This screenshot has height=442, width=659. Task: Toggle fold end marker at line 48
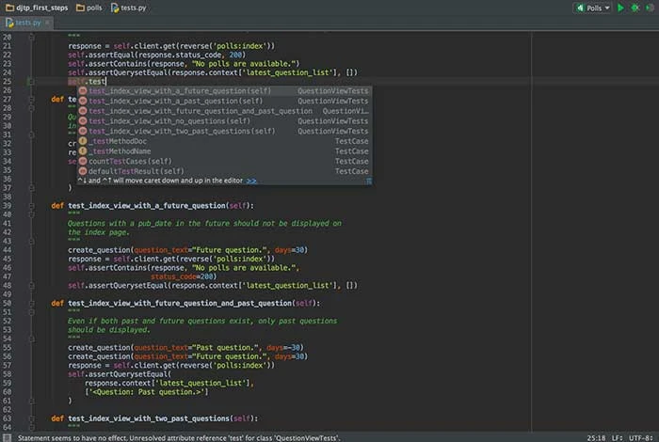(x=31, y=286)
